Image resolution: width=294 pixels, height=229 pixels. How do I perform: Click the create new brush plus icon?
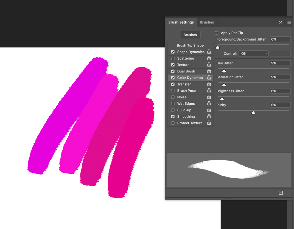pyautogui.click(x=281, y=193)
